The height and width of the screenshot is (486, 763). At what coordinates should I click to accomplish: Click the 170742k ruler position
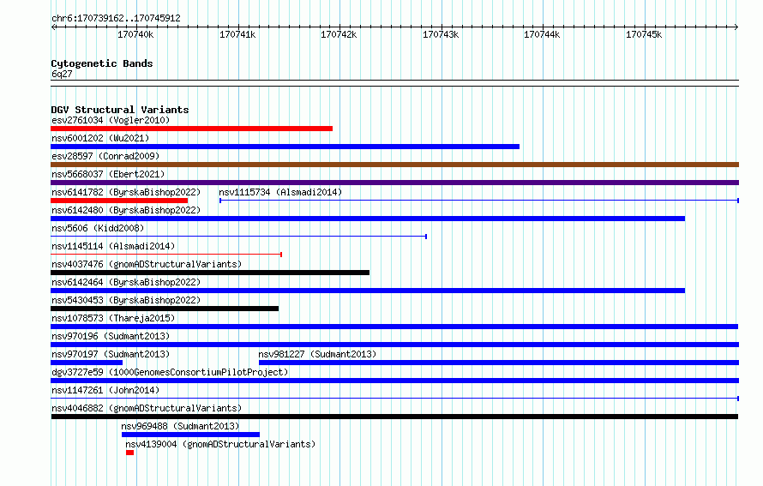tap(339, 34)
